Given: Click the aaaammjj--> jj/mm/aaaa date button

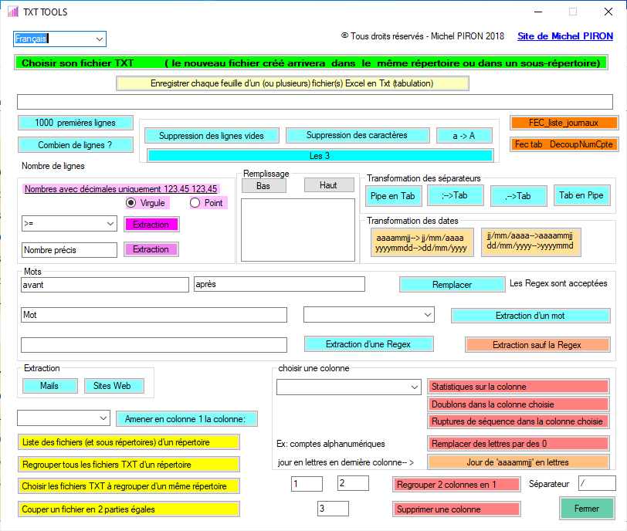Looking at the screenshot, I should [422, 242].
